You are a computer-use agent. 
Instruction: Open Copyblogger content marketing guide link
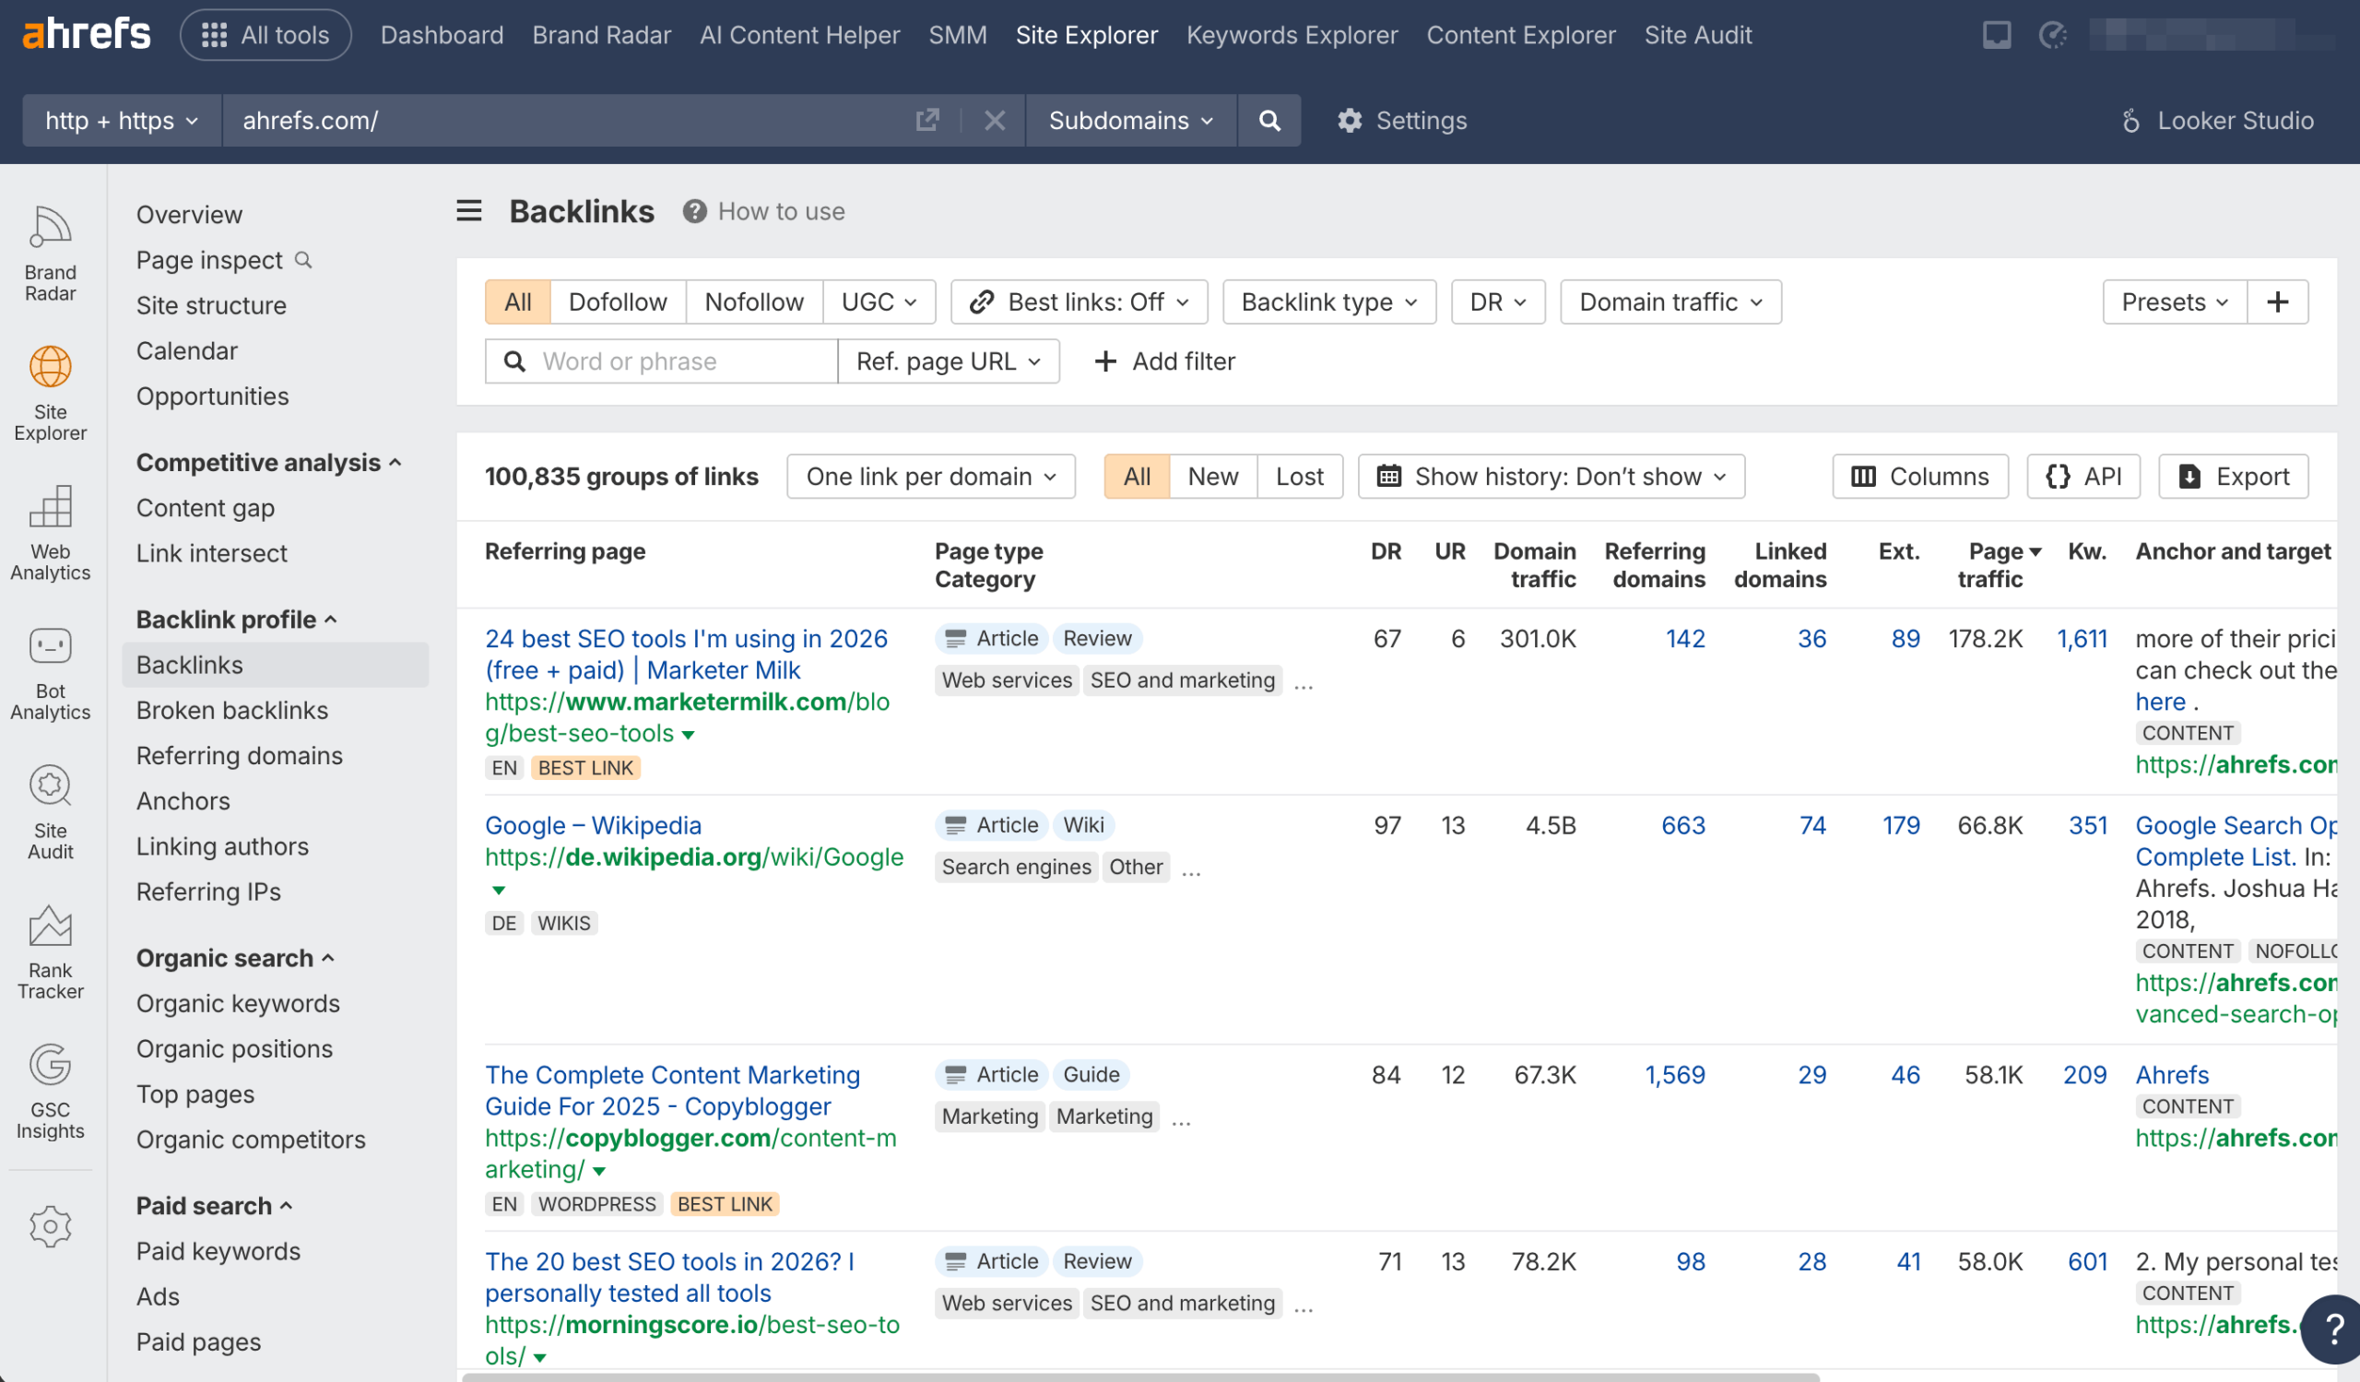(x=672, y=1090)
